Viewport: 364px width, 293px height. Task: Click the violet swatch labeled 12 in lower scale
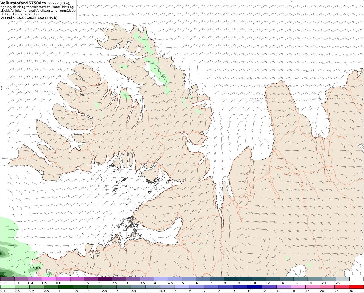click(x=269, y=287)
